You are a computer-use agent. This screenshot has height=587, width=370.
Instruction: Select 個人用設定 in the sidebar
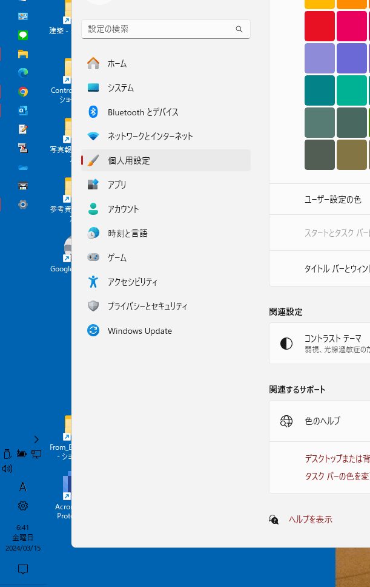(x=166, y=160)
